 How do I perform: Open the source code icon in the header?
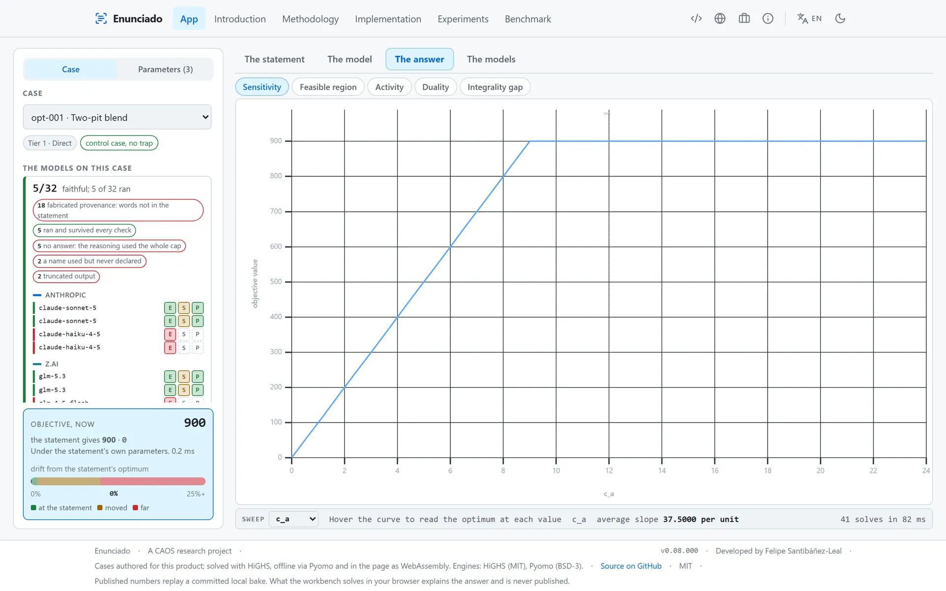pyautogui.click(x=696, y=19)
